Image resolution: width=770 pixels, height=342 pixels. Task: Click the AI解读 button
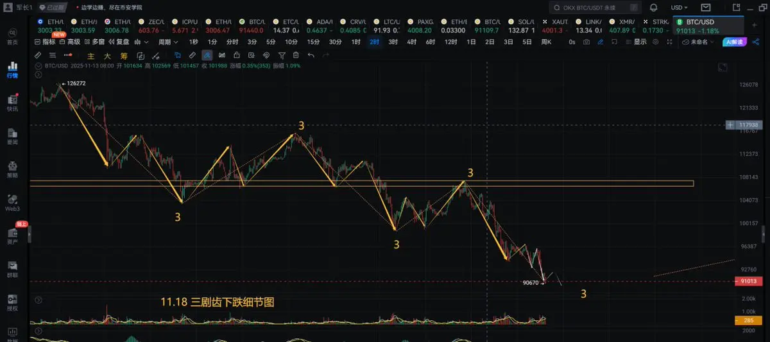734,42
